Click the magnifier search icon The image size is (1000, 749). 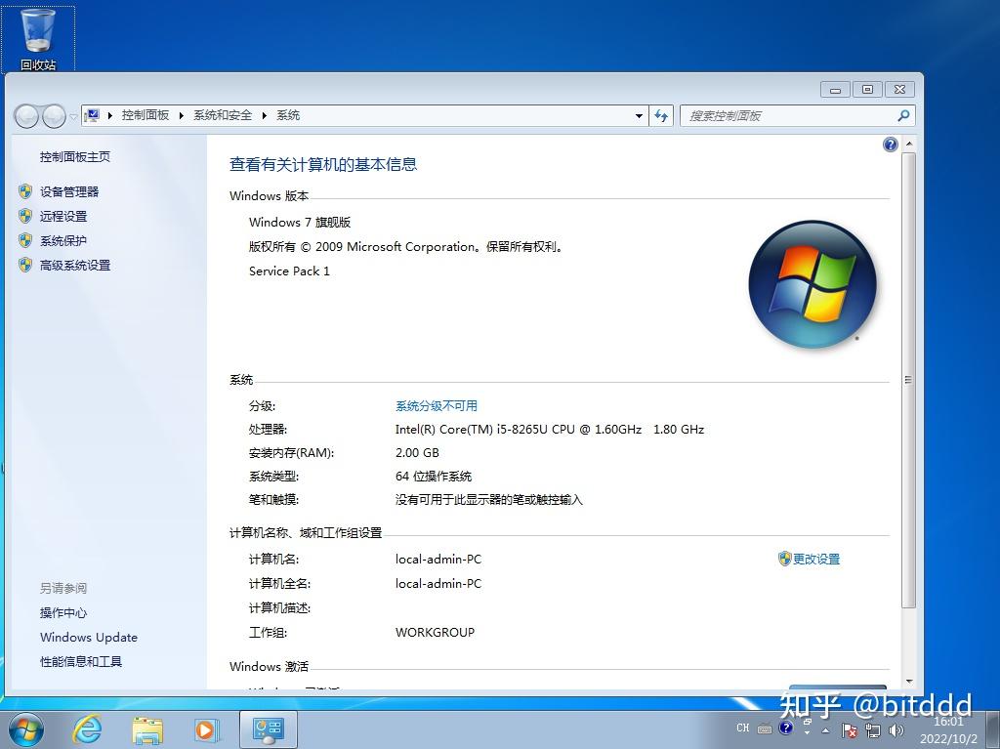pos(903,116)
